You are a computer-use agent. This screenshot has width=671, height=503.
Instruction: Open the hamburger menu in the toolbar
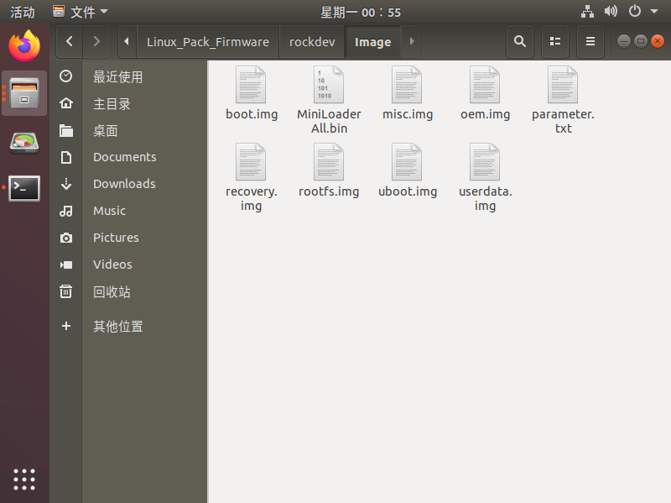point(590,41)
